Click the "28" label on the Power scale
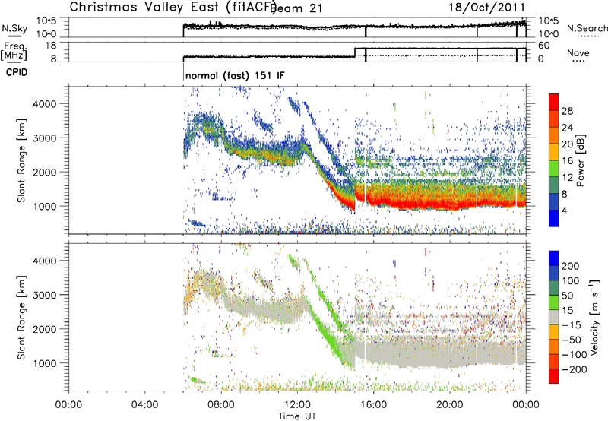 (x=567, y=111)
